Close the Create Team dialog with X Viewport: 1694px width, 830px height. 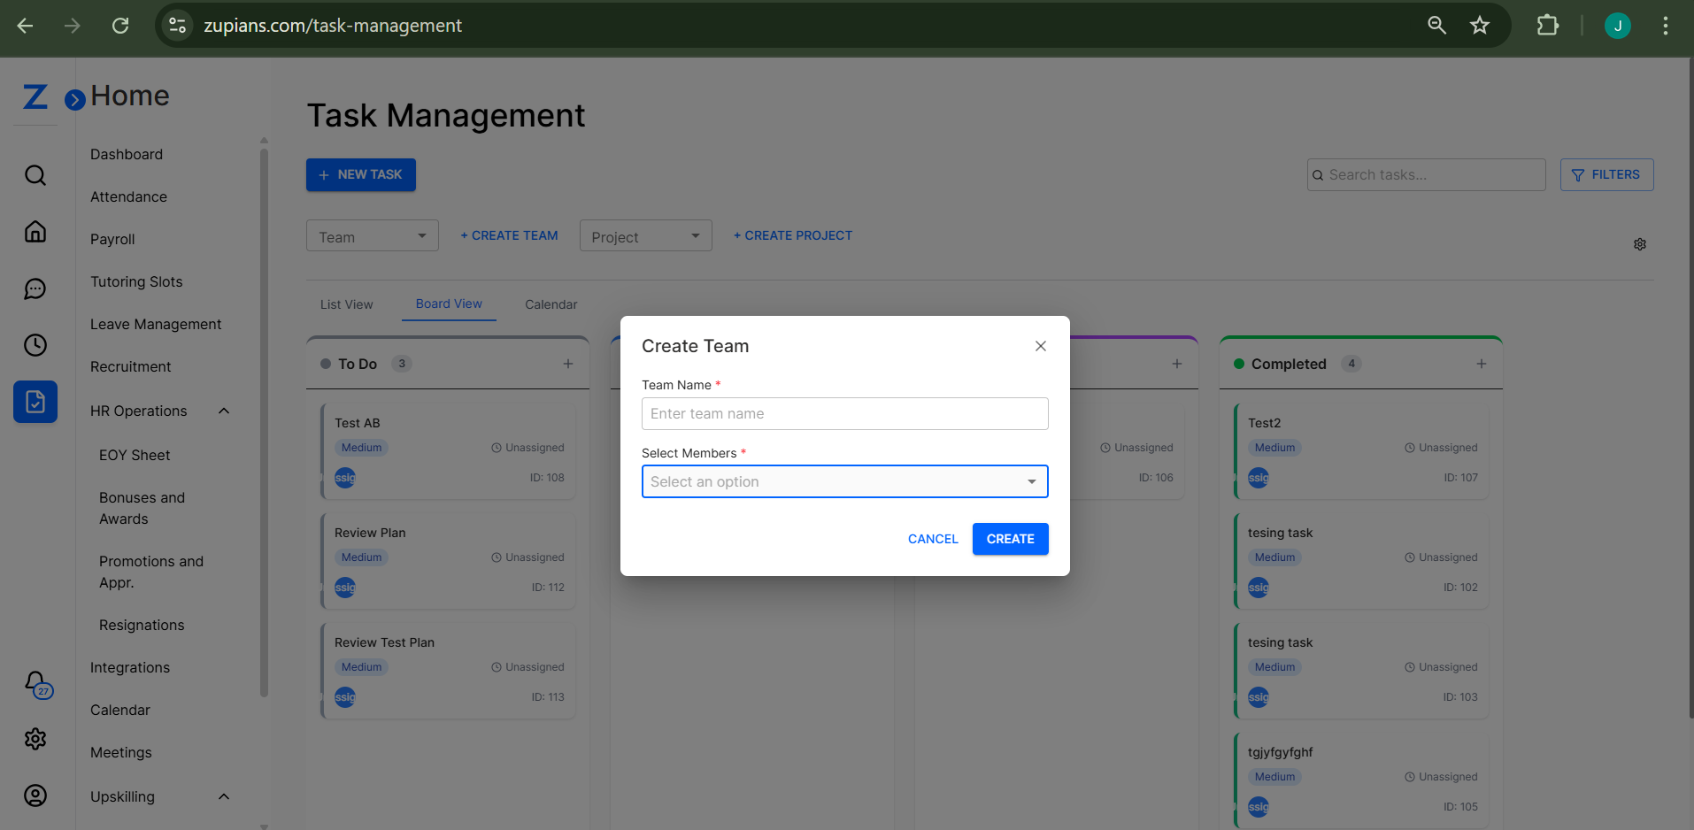point(1041,346)
